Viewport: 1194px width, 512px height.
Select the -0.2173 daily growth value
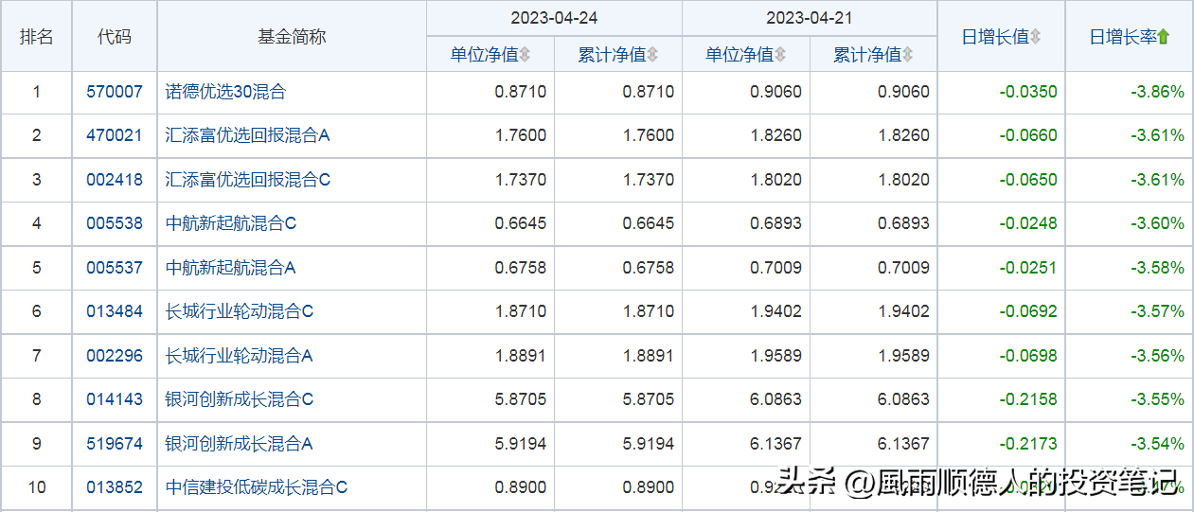click(x=1028, y=444)
